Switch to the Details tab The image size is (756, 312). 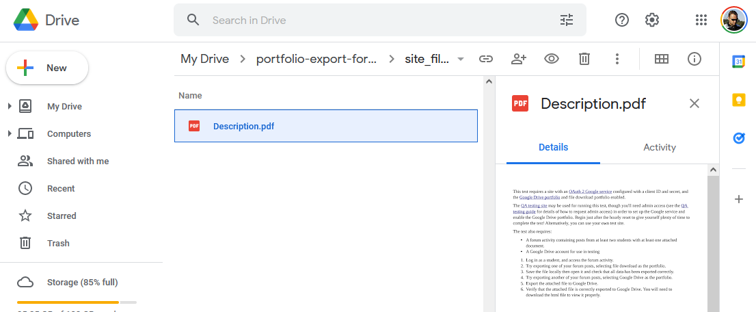click(554, 147)
